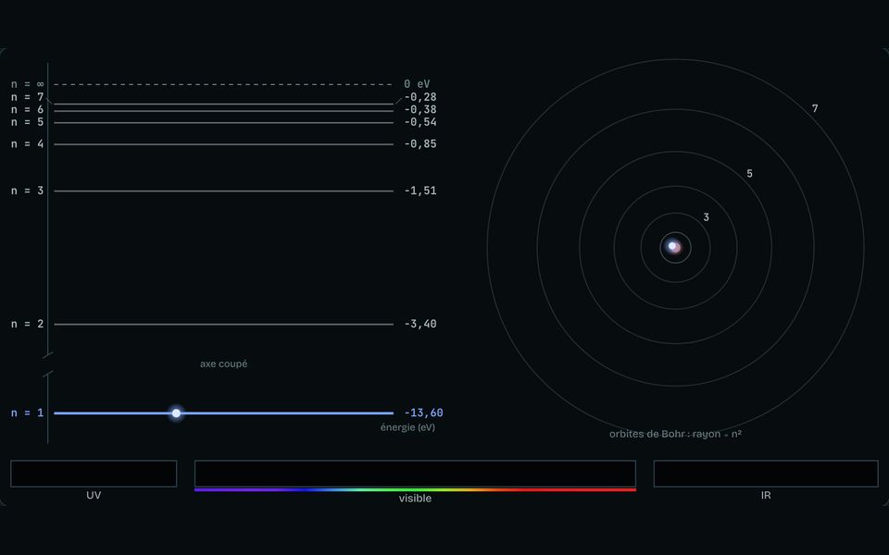Click the nucleus at the orbit center
The width and height of the screenshot is (889, 555).
coord(675,247)
